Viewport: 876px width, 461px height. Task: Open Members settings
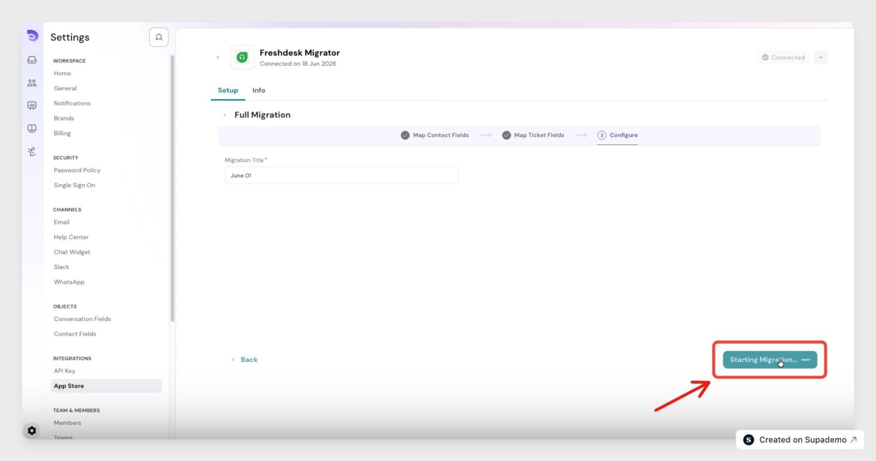click(x=67, y=423)
